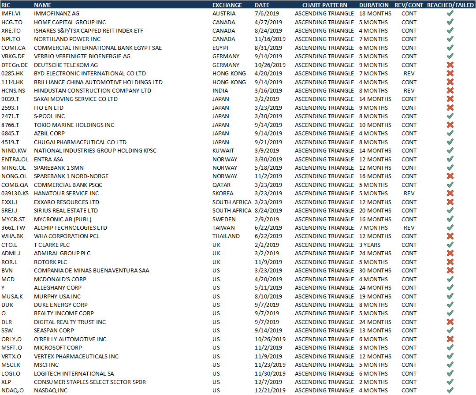
Task: Select the green checkmark for McDonald's Corp
Action: (450, 279)
